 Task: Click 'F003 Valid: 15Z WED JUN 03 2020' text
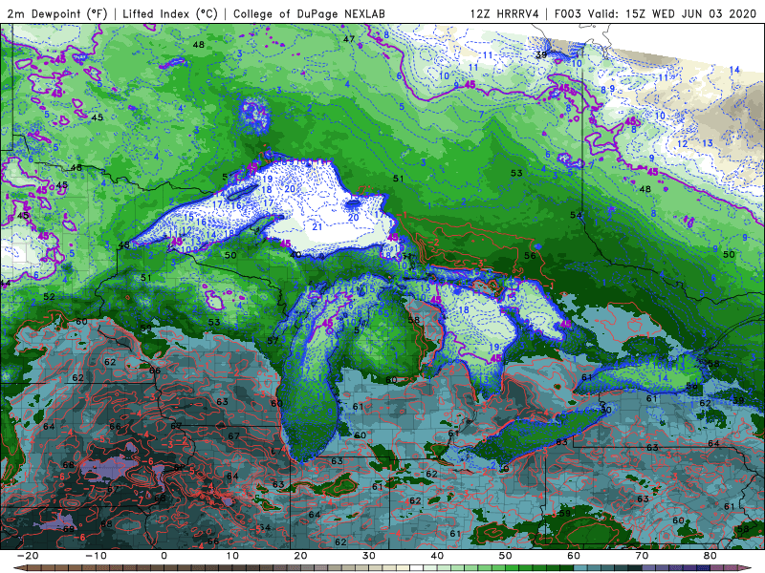[655, 13]
